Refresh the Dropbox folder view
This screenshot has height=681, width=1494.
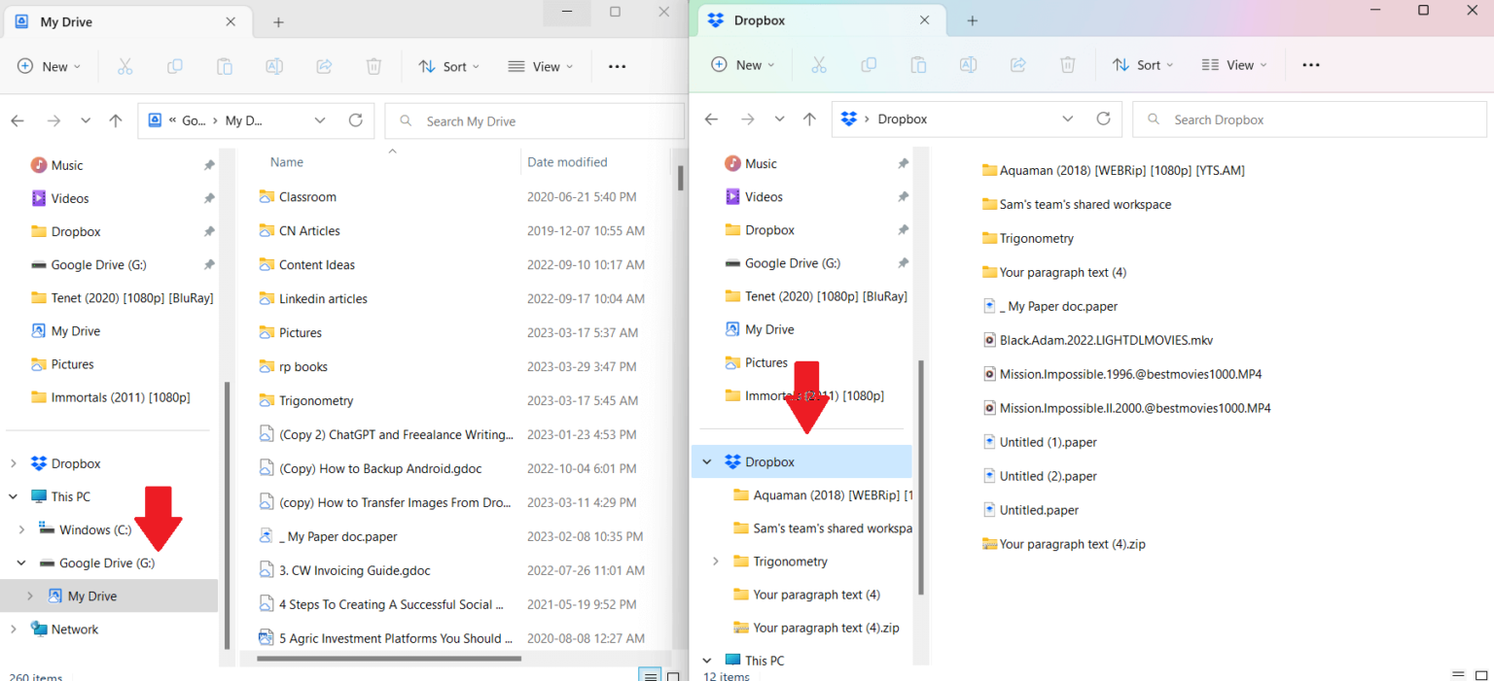[1104, 119]
